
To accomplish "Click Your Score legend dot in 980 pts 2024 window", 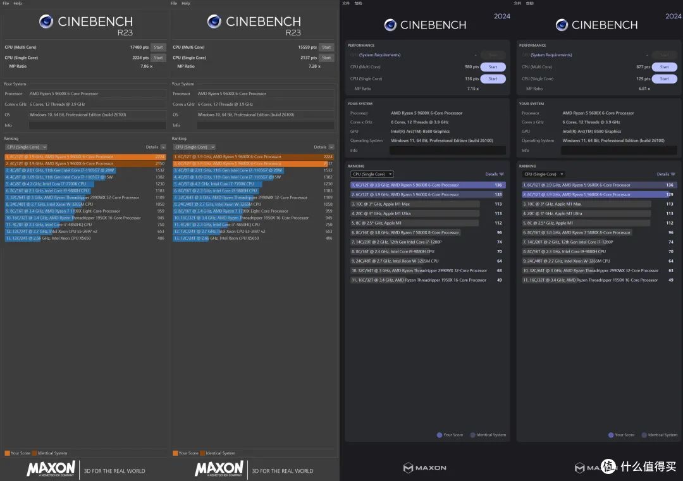I will click(440, 435).
